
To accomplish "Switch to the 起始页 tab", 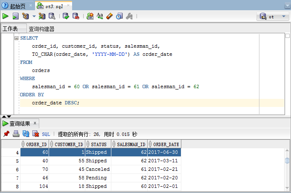I will coord(14,6).
